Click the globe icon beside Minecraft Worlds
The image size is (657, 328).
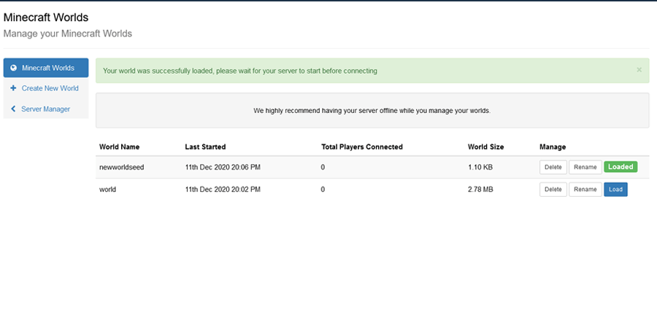(x=13, y=68)
